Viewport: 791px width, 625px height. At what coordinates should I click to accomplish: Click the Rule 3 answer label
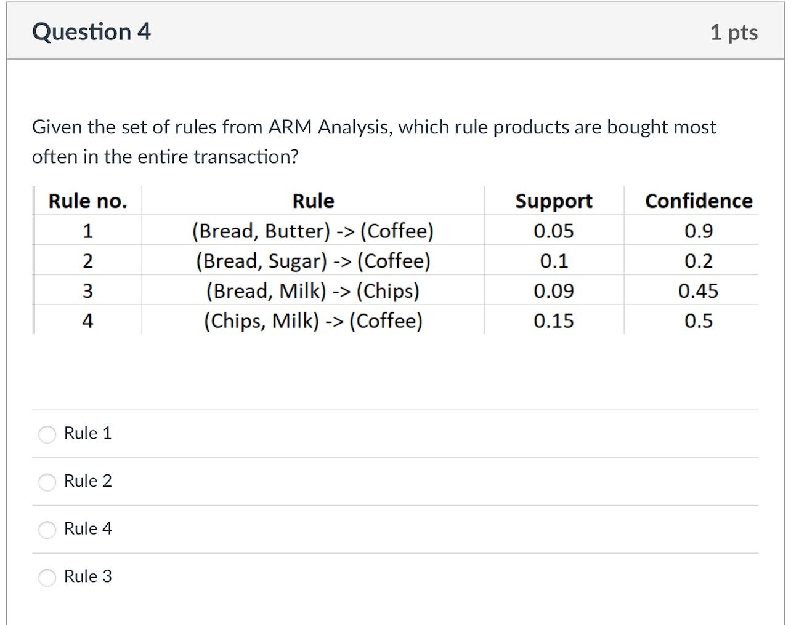coord(87,576)
